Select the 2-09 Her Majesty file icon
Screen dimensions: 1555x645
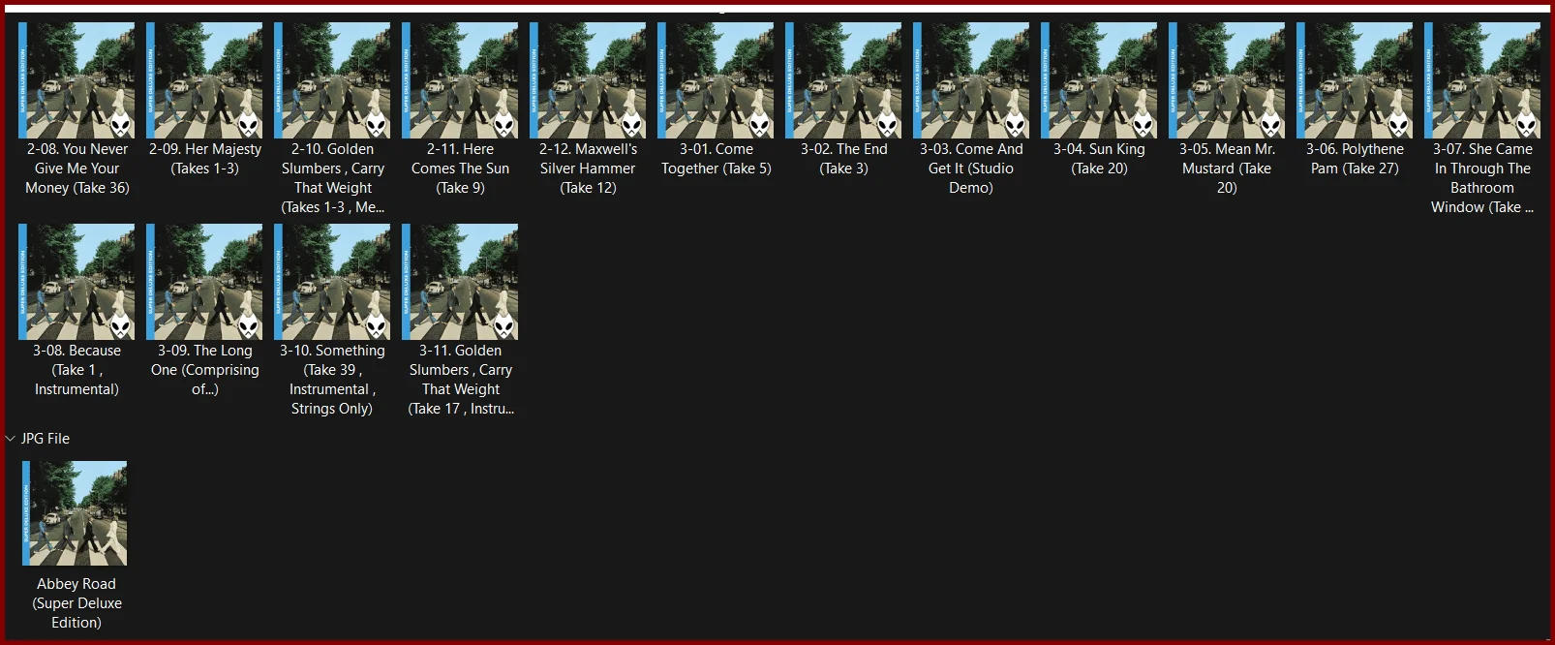tap(204, 80)
